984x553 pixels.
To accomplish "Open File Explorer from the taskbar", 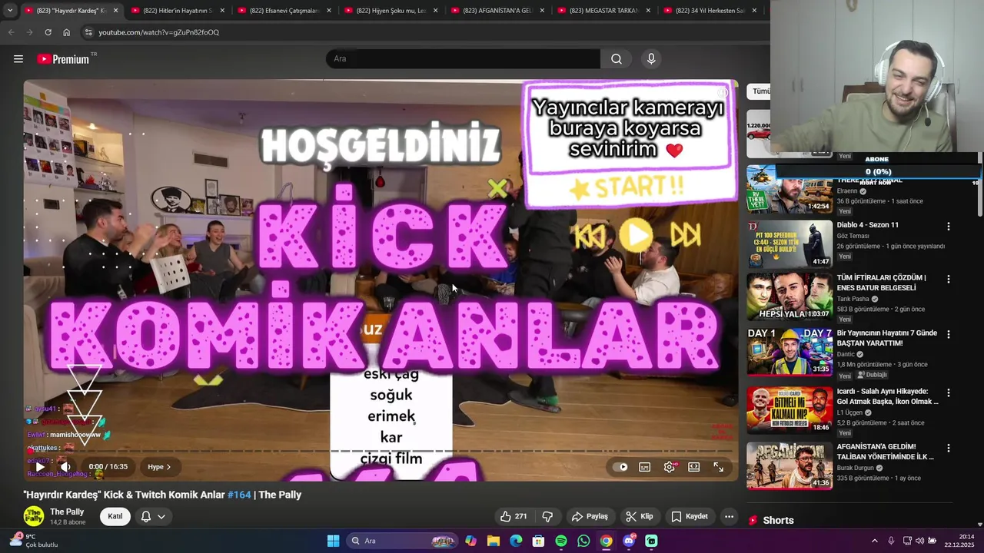I will coord(493,541).
